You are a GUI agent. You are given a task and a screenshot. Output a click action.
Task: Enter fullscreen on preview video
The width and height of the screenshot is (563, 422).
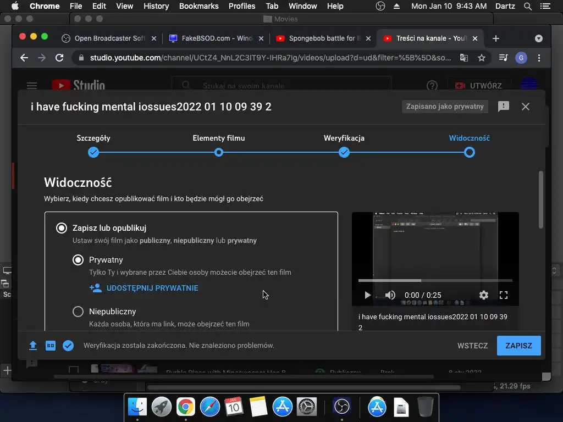pyautogui.click(x=504, y=295)
